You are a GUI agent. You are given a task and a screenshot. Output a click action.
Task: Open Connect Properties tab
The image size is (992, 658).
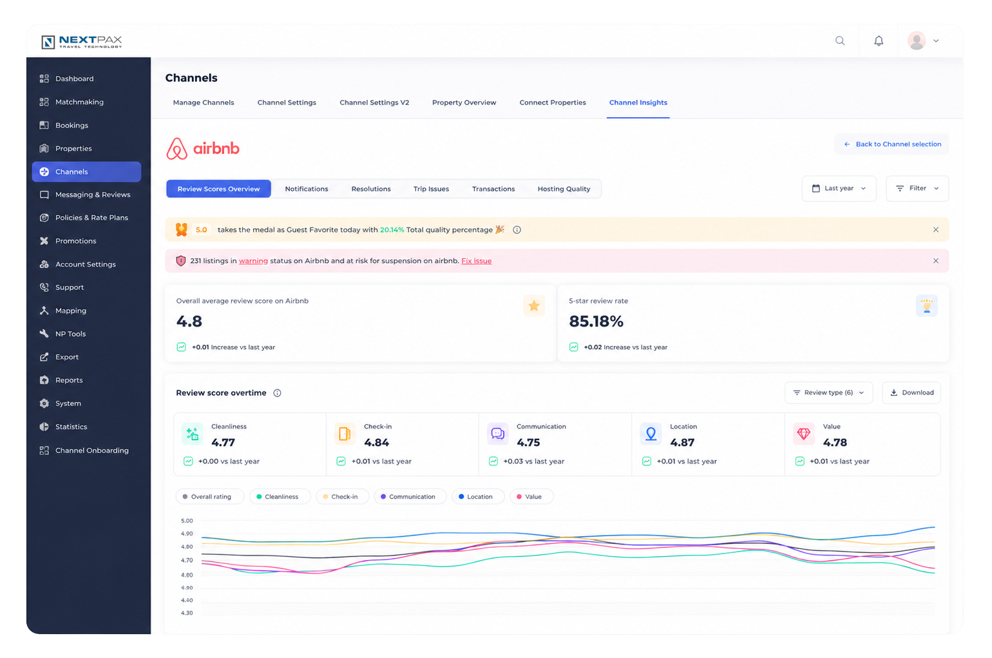553,102
